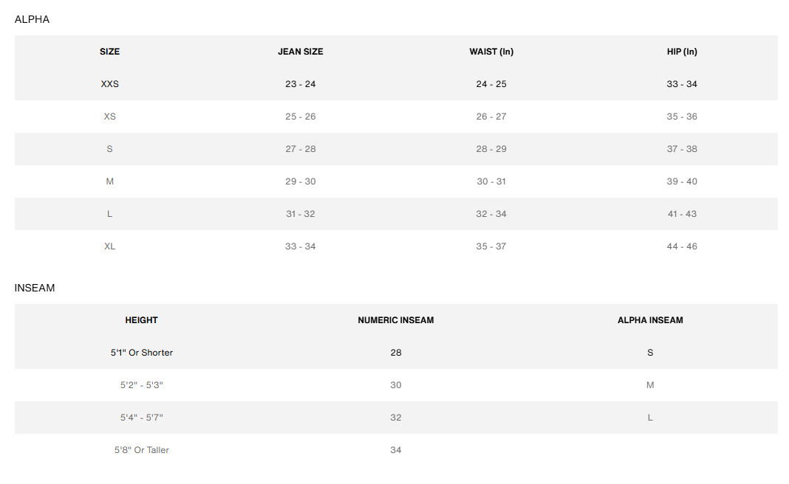The width and height of the screenshot is (789, 484).
Task: Click the WAIST (In) column header
Action: pyautogui.click(x=491, y=52)
